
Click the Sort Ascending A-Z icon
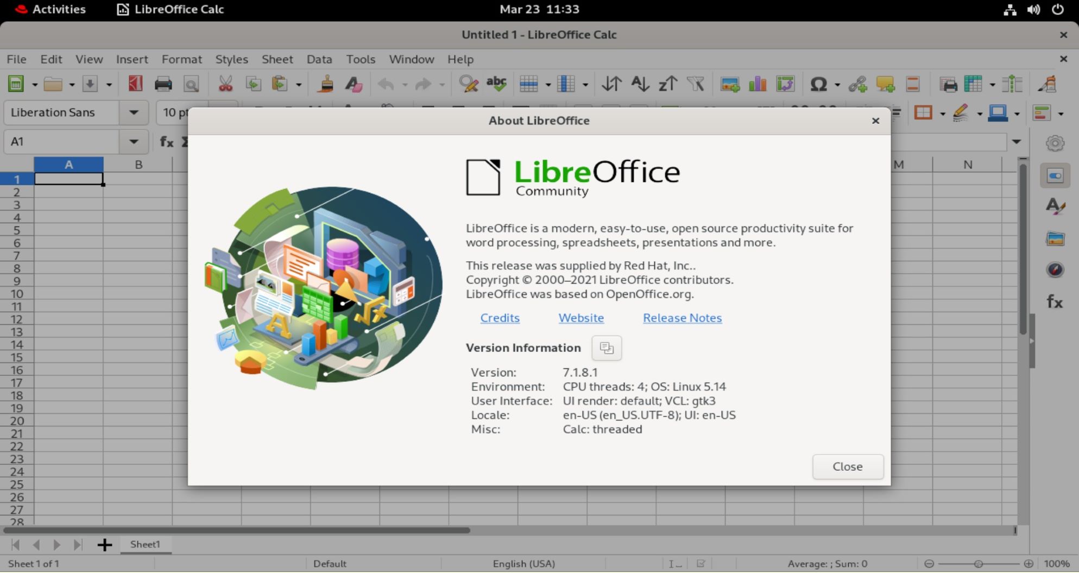point(640,84)
